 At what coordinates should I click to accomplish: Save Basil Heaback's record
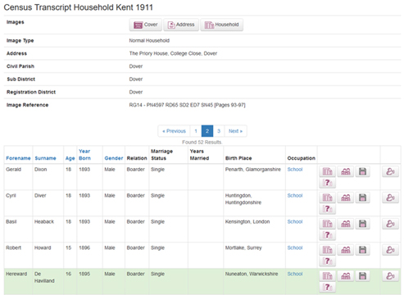click(x=362, y=224)
